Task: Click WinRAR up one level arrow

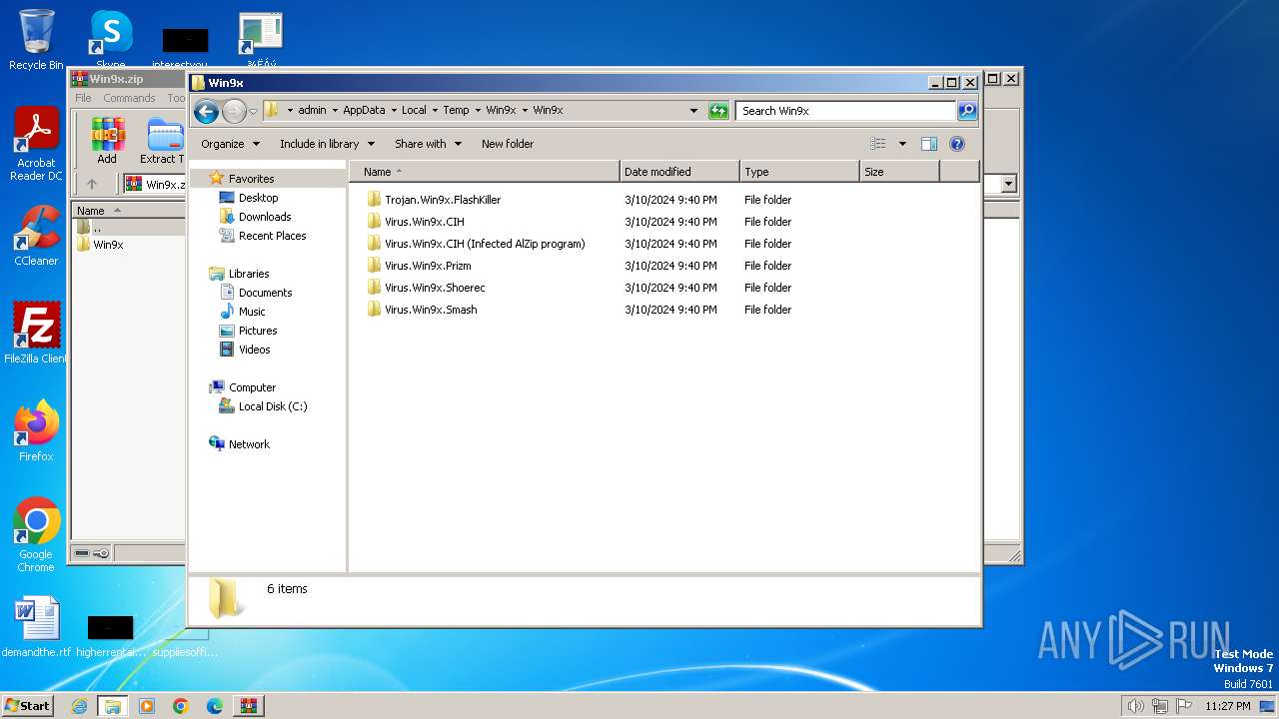Action: pyautogui.click(x=92, y=184)
